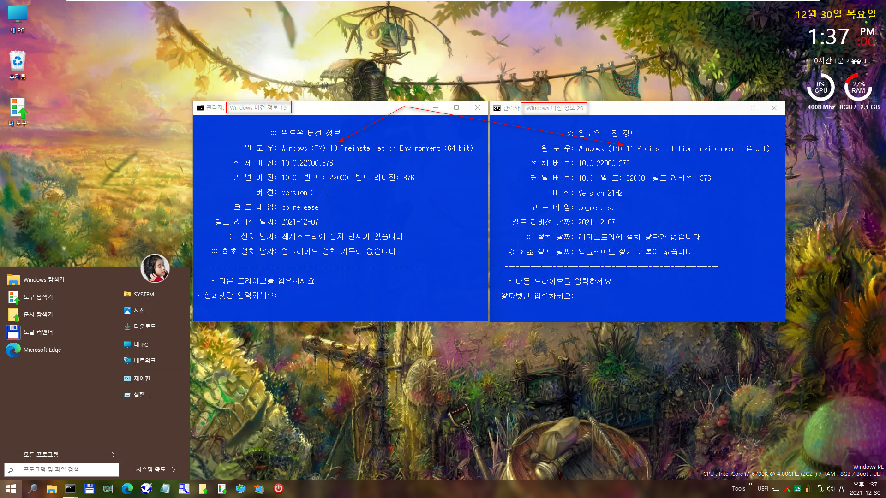Image resolution: width=886 pixels, height=498 pixels.
Task: Click the UEFI tray label
Action: (763, 489)
